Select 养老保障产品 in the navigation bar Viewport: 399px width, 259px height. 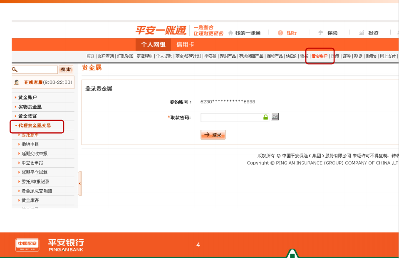pyautogui.click(x=251, y=56)
